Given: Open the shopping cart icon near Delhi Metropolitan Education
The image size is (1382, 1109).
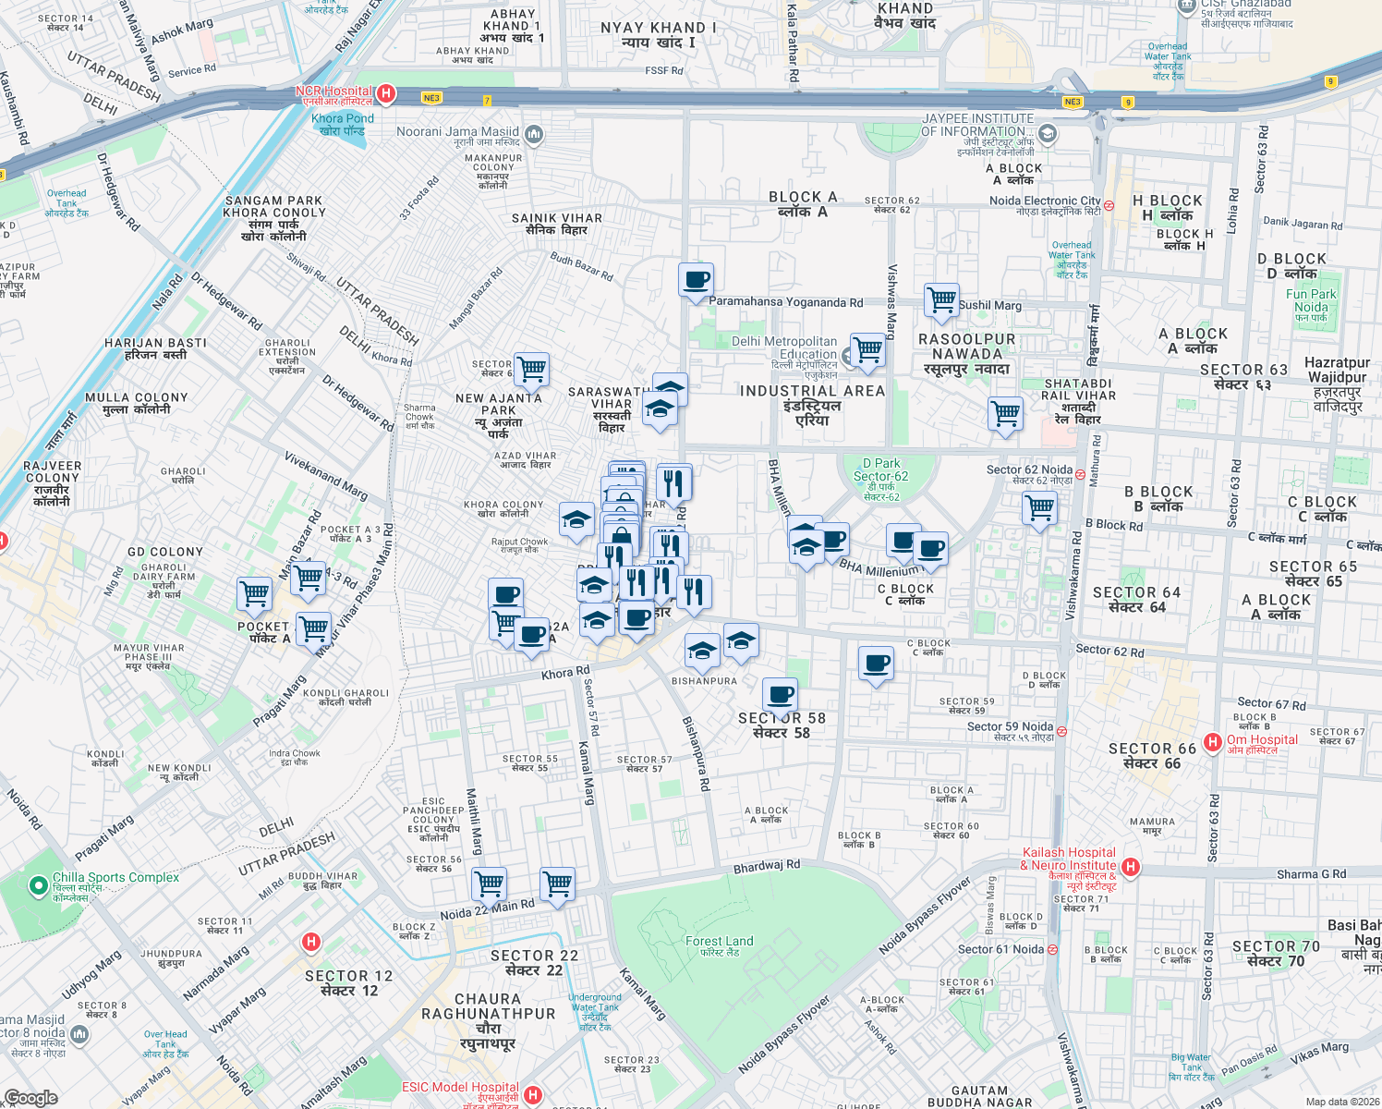Looking at the screenshot, I should [x=867, y=351].
